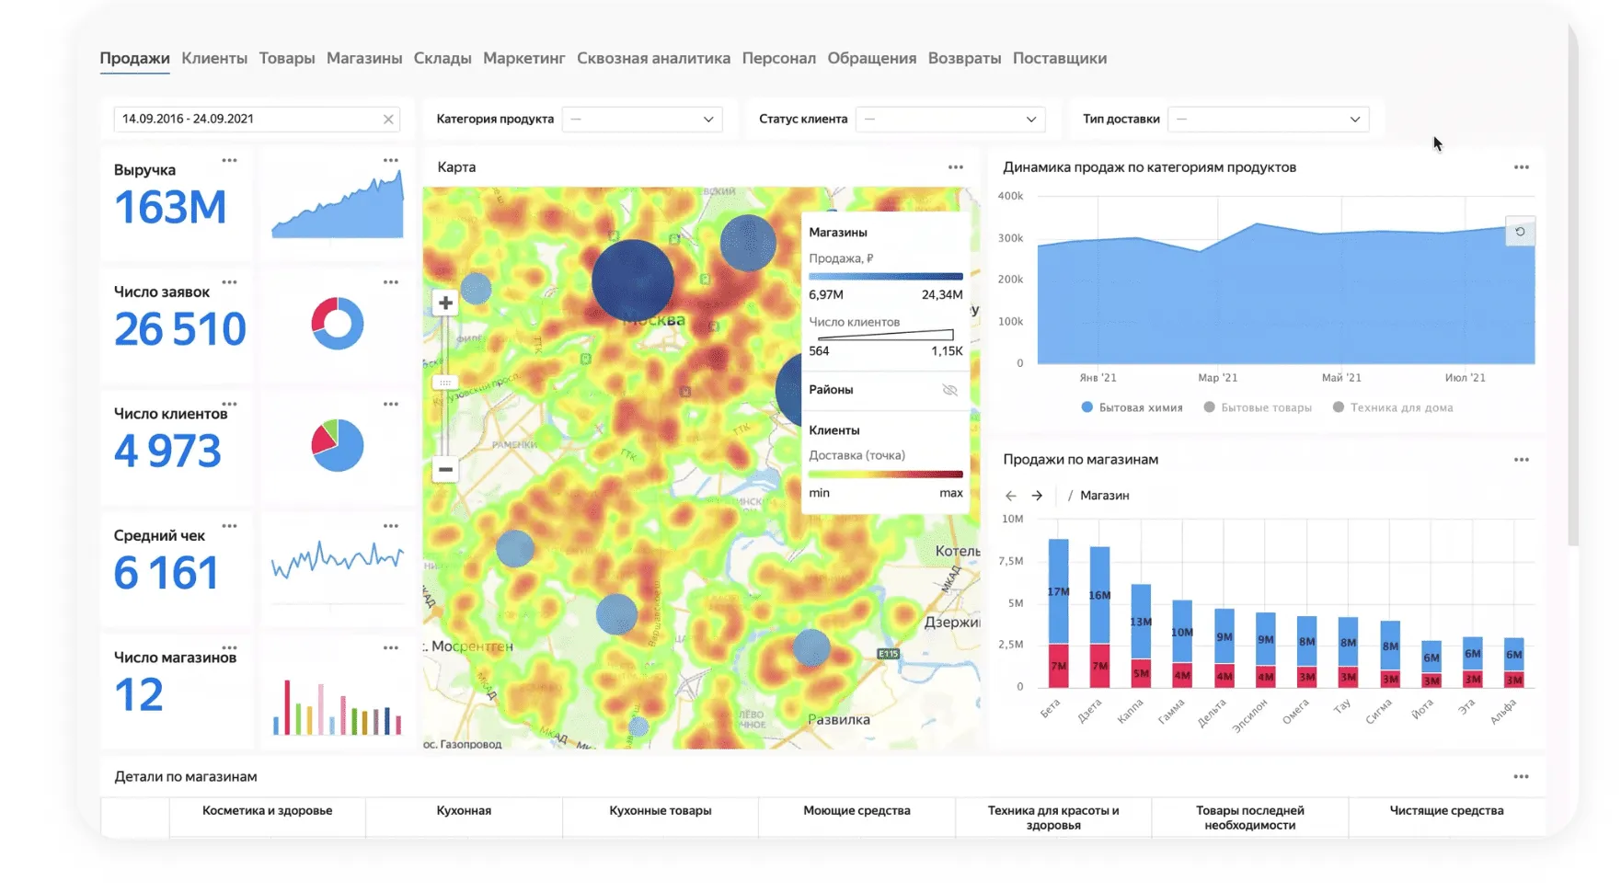Viewport: 1621px width, 892px height.
Task: Open options menu for Детали по магазинам
Action: (x=1520, y=776)
